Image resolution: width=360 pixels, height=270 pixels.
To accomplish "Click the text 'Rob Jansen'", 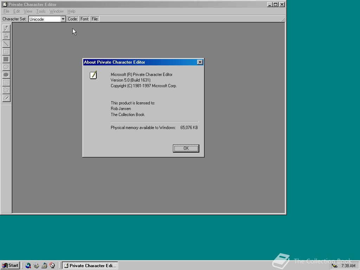I will pos(121,109).
